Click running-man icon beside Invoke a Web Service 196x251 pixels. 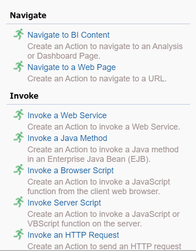(x=19, y=115)
